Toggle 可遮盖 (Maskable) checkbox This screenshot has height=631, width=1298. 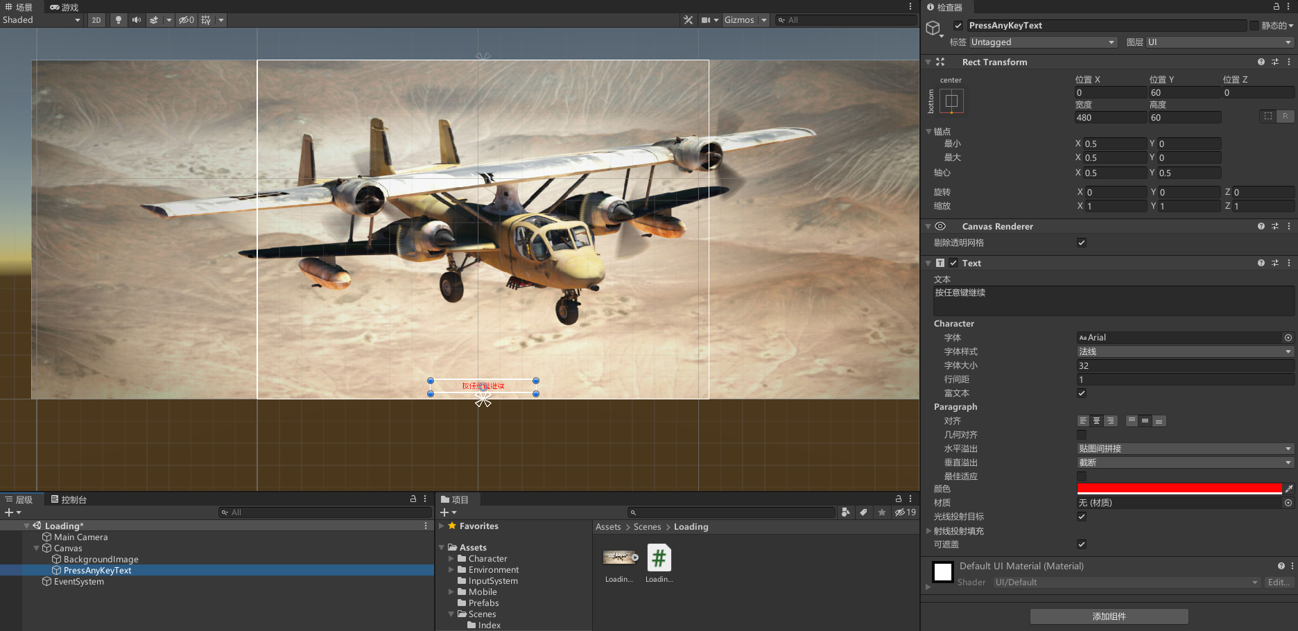coord(1082,544)
